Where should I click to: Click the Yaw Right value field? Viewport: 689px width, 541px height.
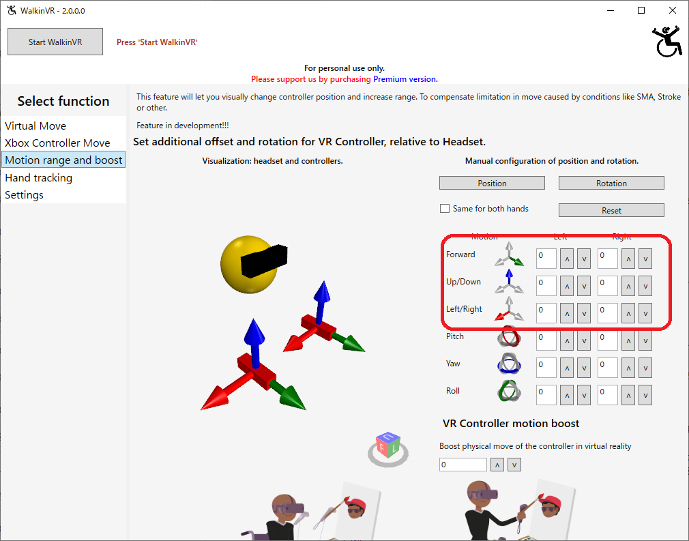click(608, 368)
